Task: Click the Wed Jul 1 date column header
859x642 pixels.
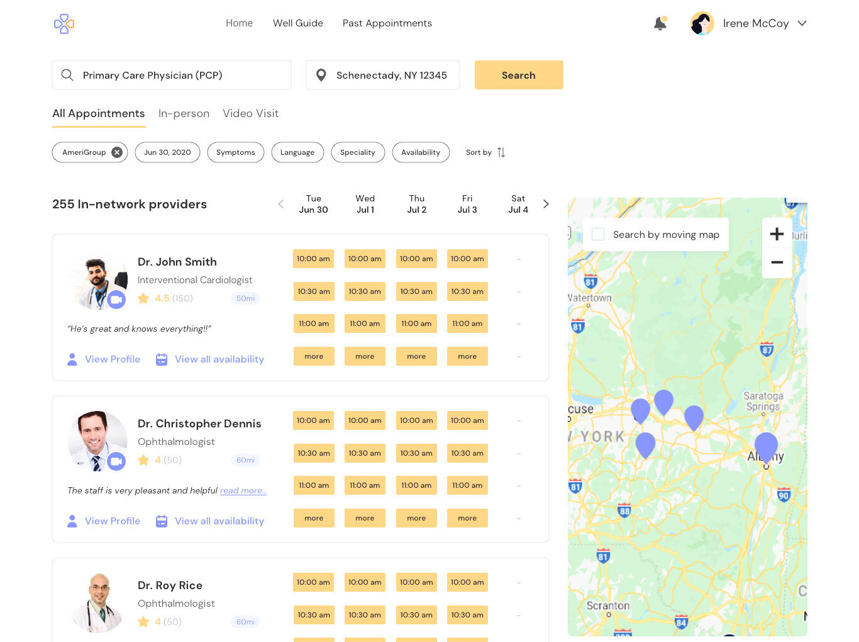Action: coord(365,204)
